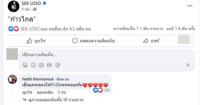Open the GIF picker in comment box
The height and width of the screenshot is (105, 200).
pyautogui.click(x=49, y=65)
